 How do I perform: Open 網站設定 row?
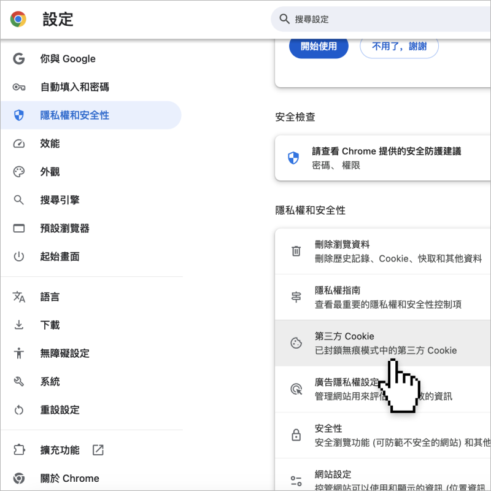point(382,474)
